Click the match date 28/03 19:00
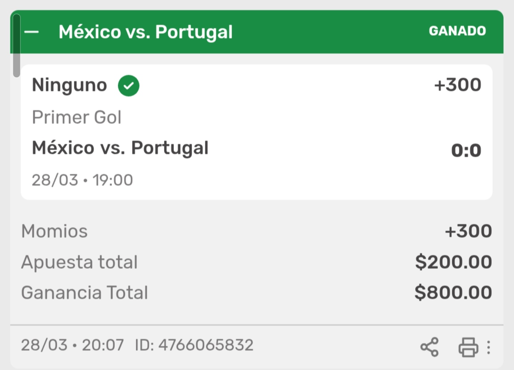The width and height of the screenshot is (514, 370). click(82, 180)
